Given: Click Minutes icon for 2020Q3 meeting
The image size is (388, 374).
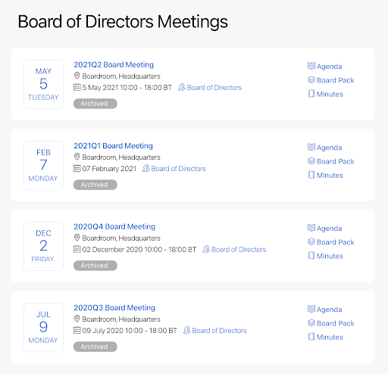Looking at the screenshot, I should tap(311, 337).
